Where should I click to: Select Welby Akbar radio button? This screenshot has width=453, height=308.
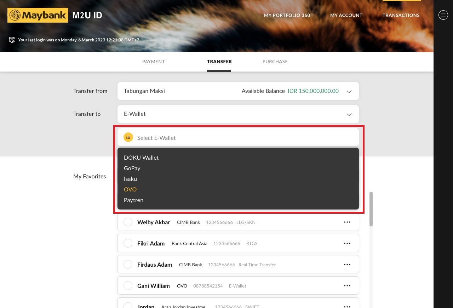tap(128, 222)
